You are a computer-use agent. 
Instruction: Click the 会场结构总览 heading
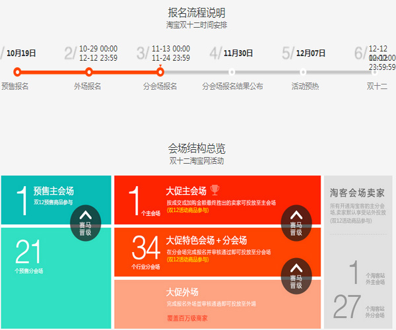pyautogui.click(x=197, y=148)
